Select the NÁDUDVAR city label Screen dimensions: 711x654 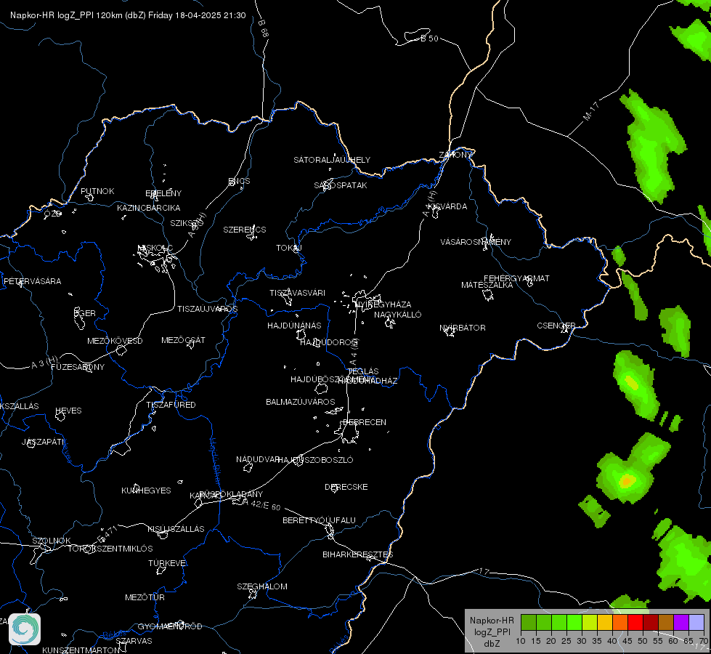point(258,459)
